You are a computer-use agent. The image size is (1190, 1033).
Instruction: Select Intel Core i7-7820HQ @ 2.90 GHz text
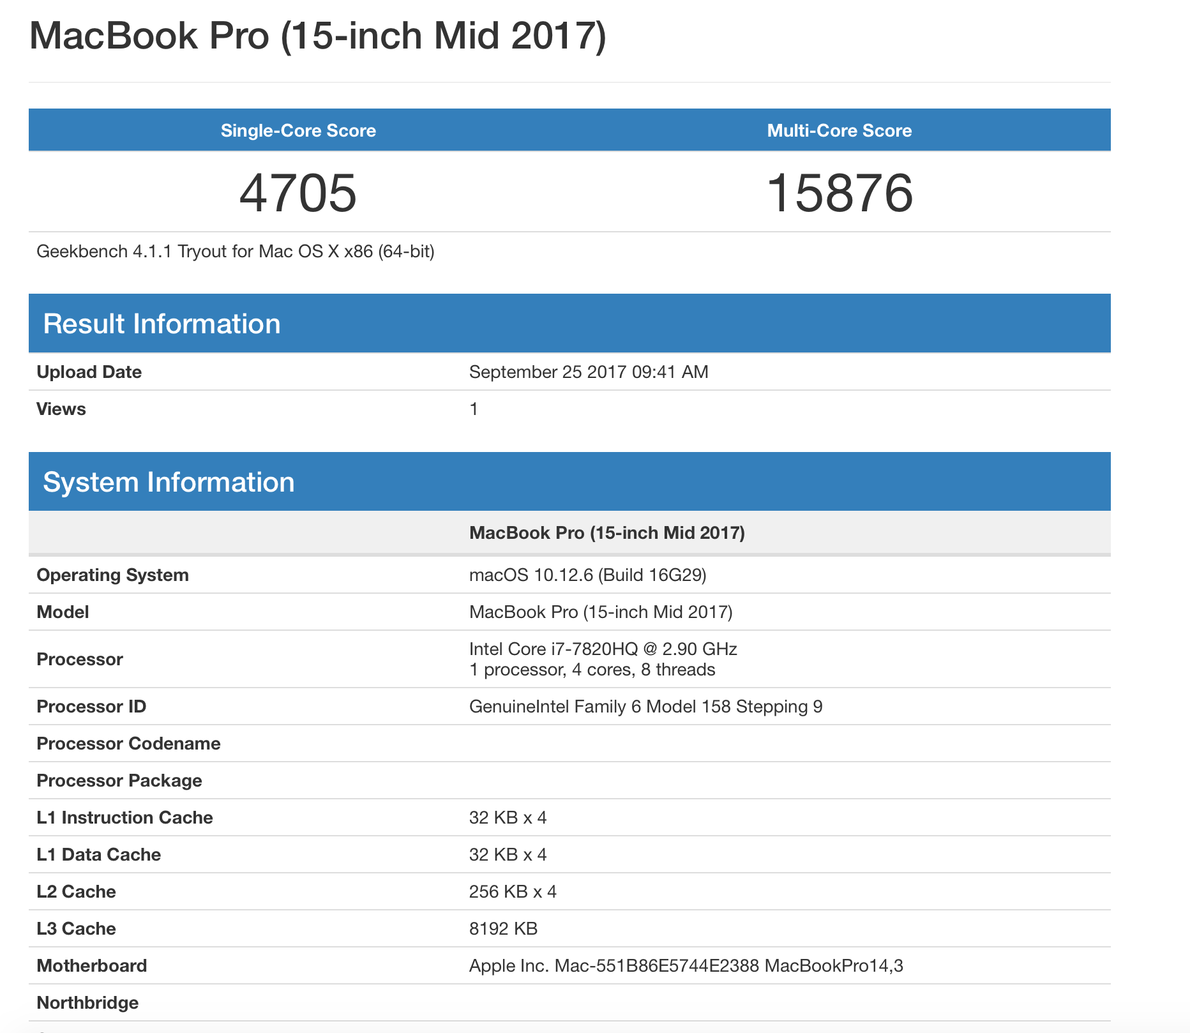click(603, 649)
